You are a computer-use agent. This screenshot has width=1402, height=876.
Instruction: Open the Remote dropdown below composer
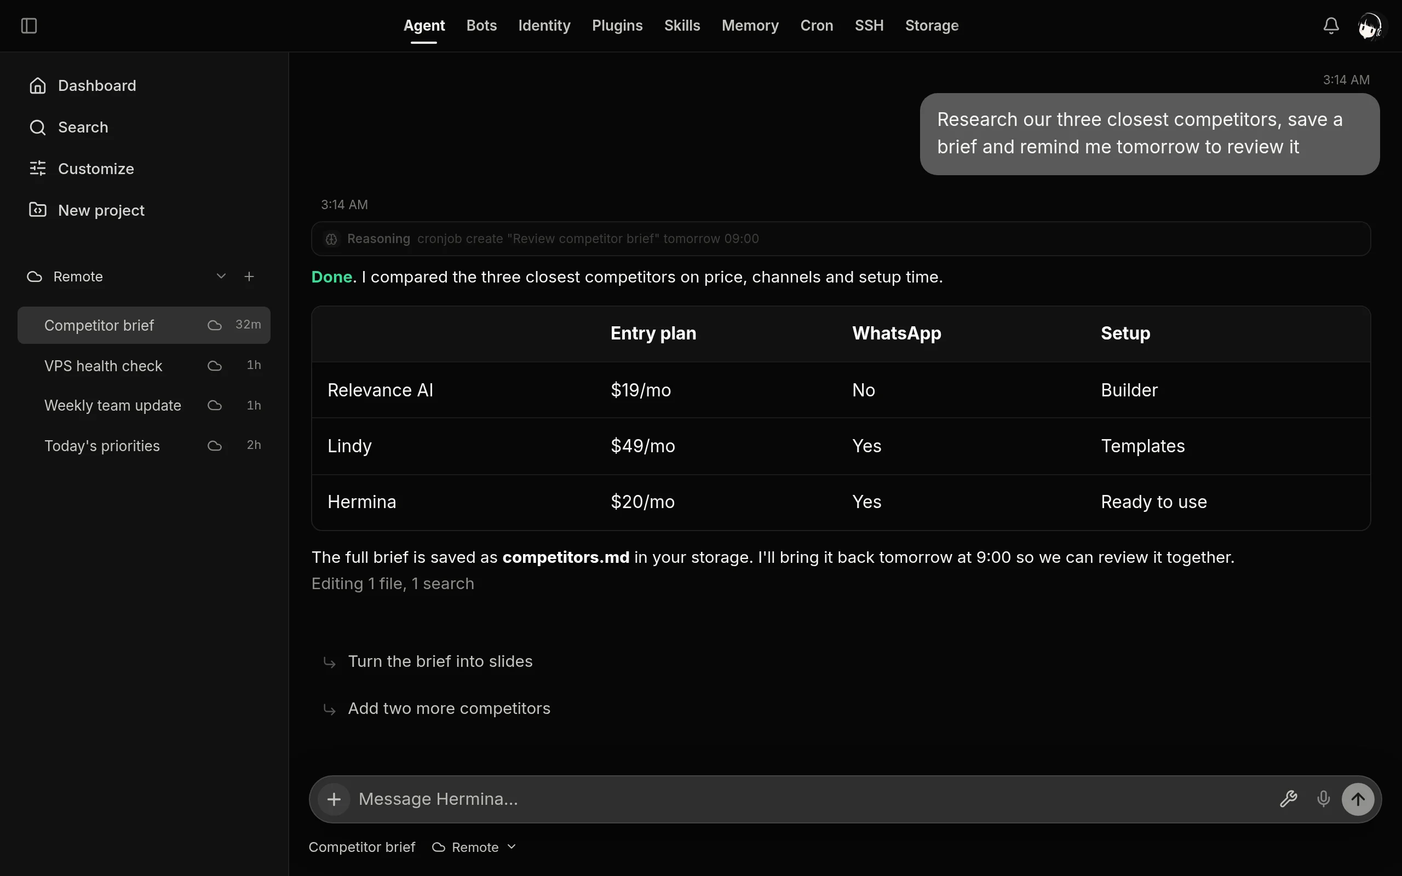pos(474,848)
